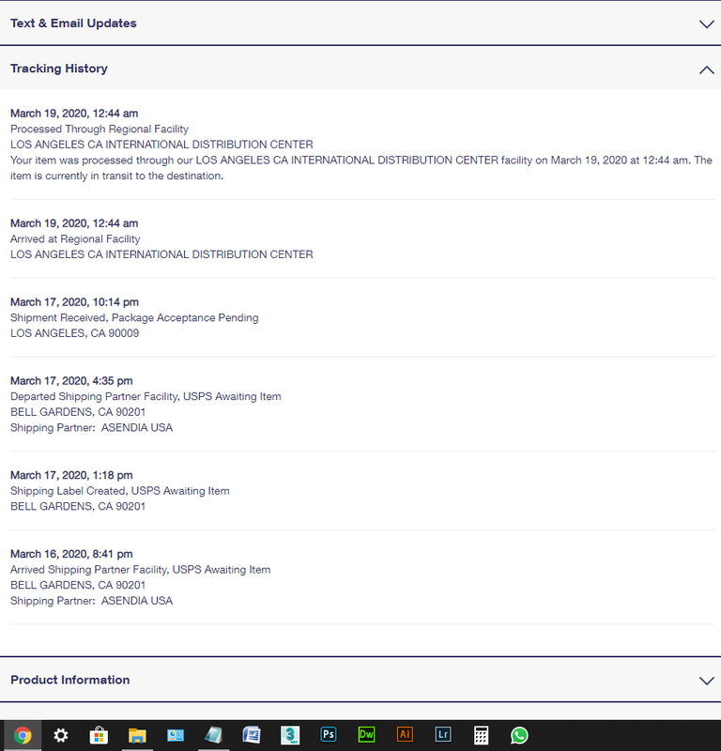Click the Text & Email Updates heading
721x751 pixels.
tap(73, 23)
